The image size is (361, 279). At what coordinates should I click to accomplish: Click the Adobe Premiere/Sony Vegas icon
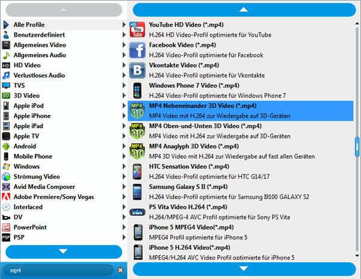point(6,197)
